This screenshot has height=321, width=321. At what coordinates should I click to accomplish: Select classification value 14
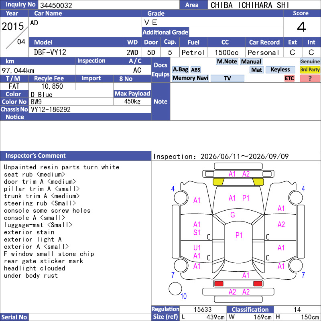point(297,309)
